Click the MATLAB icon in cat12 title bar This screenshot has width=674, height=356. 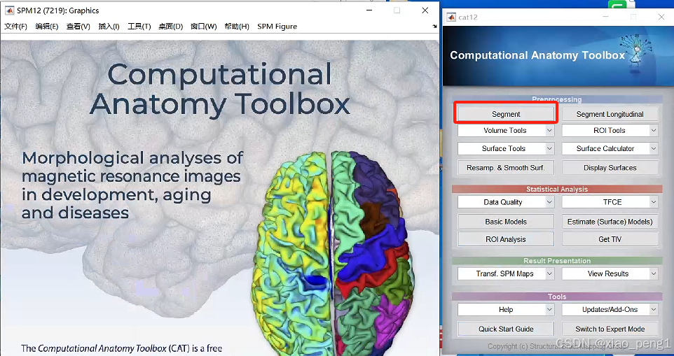click(451, 17)
